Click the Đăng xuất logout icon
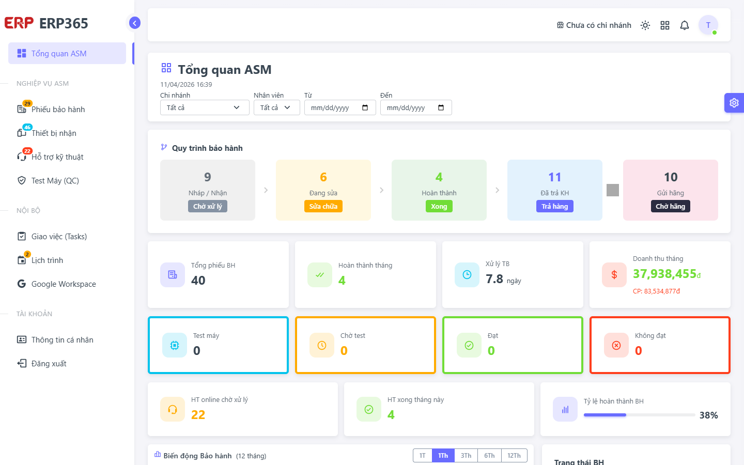Viewport: 744px width, 465px height. point(22,363)
